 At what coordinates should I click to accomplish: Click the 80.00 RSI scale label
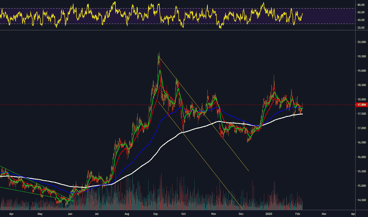pos(361,5)
